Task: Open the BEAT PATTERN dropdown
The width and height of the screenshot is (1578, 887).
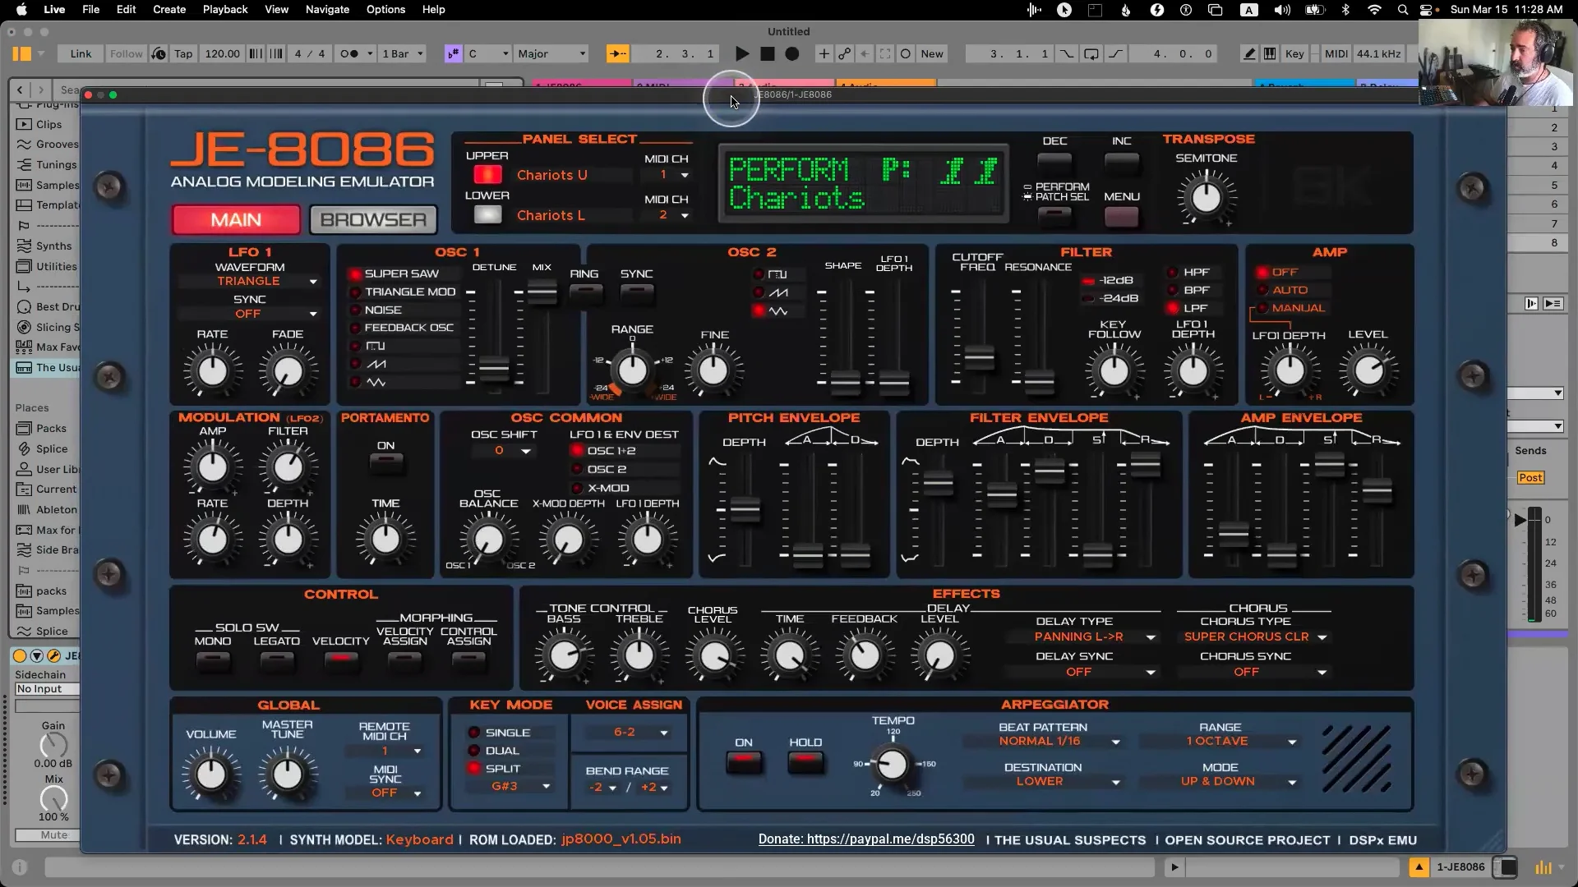Action: click(x=1044, y=742)
